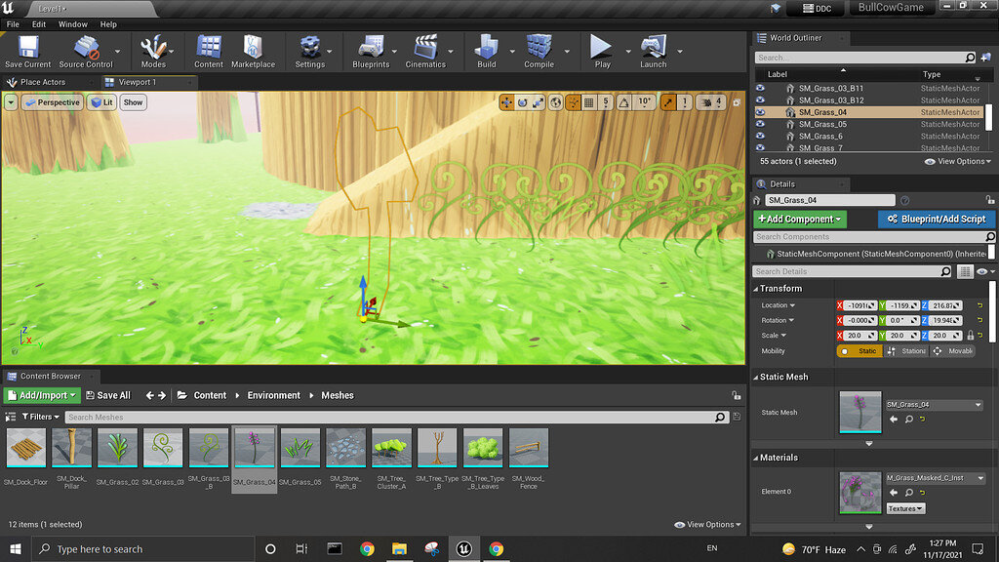999x562 pixels.
Task: Reset Location to default arrow
Action: tap(979, 305)
